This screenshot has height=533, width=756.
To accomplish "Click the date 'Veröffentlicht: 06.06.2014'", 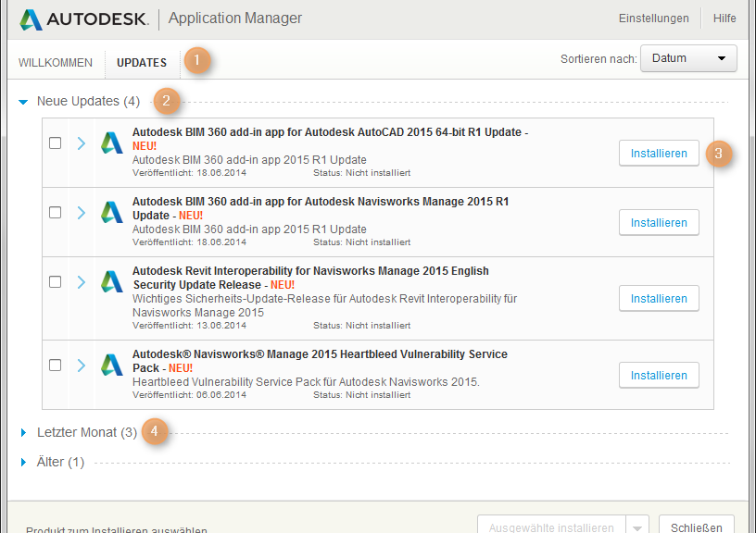I will tap(190, 395).
